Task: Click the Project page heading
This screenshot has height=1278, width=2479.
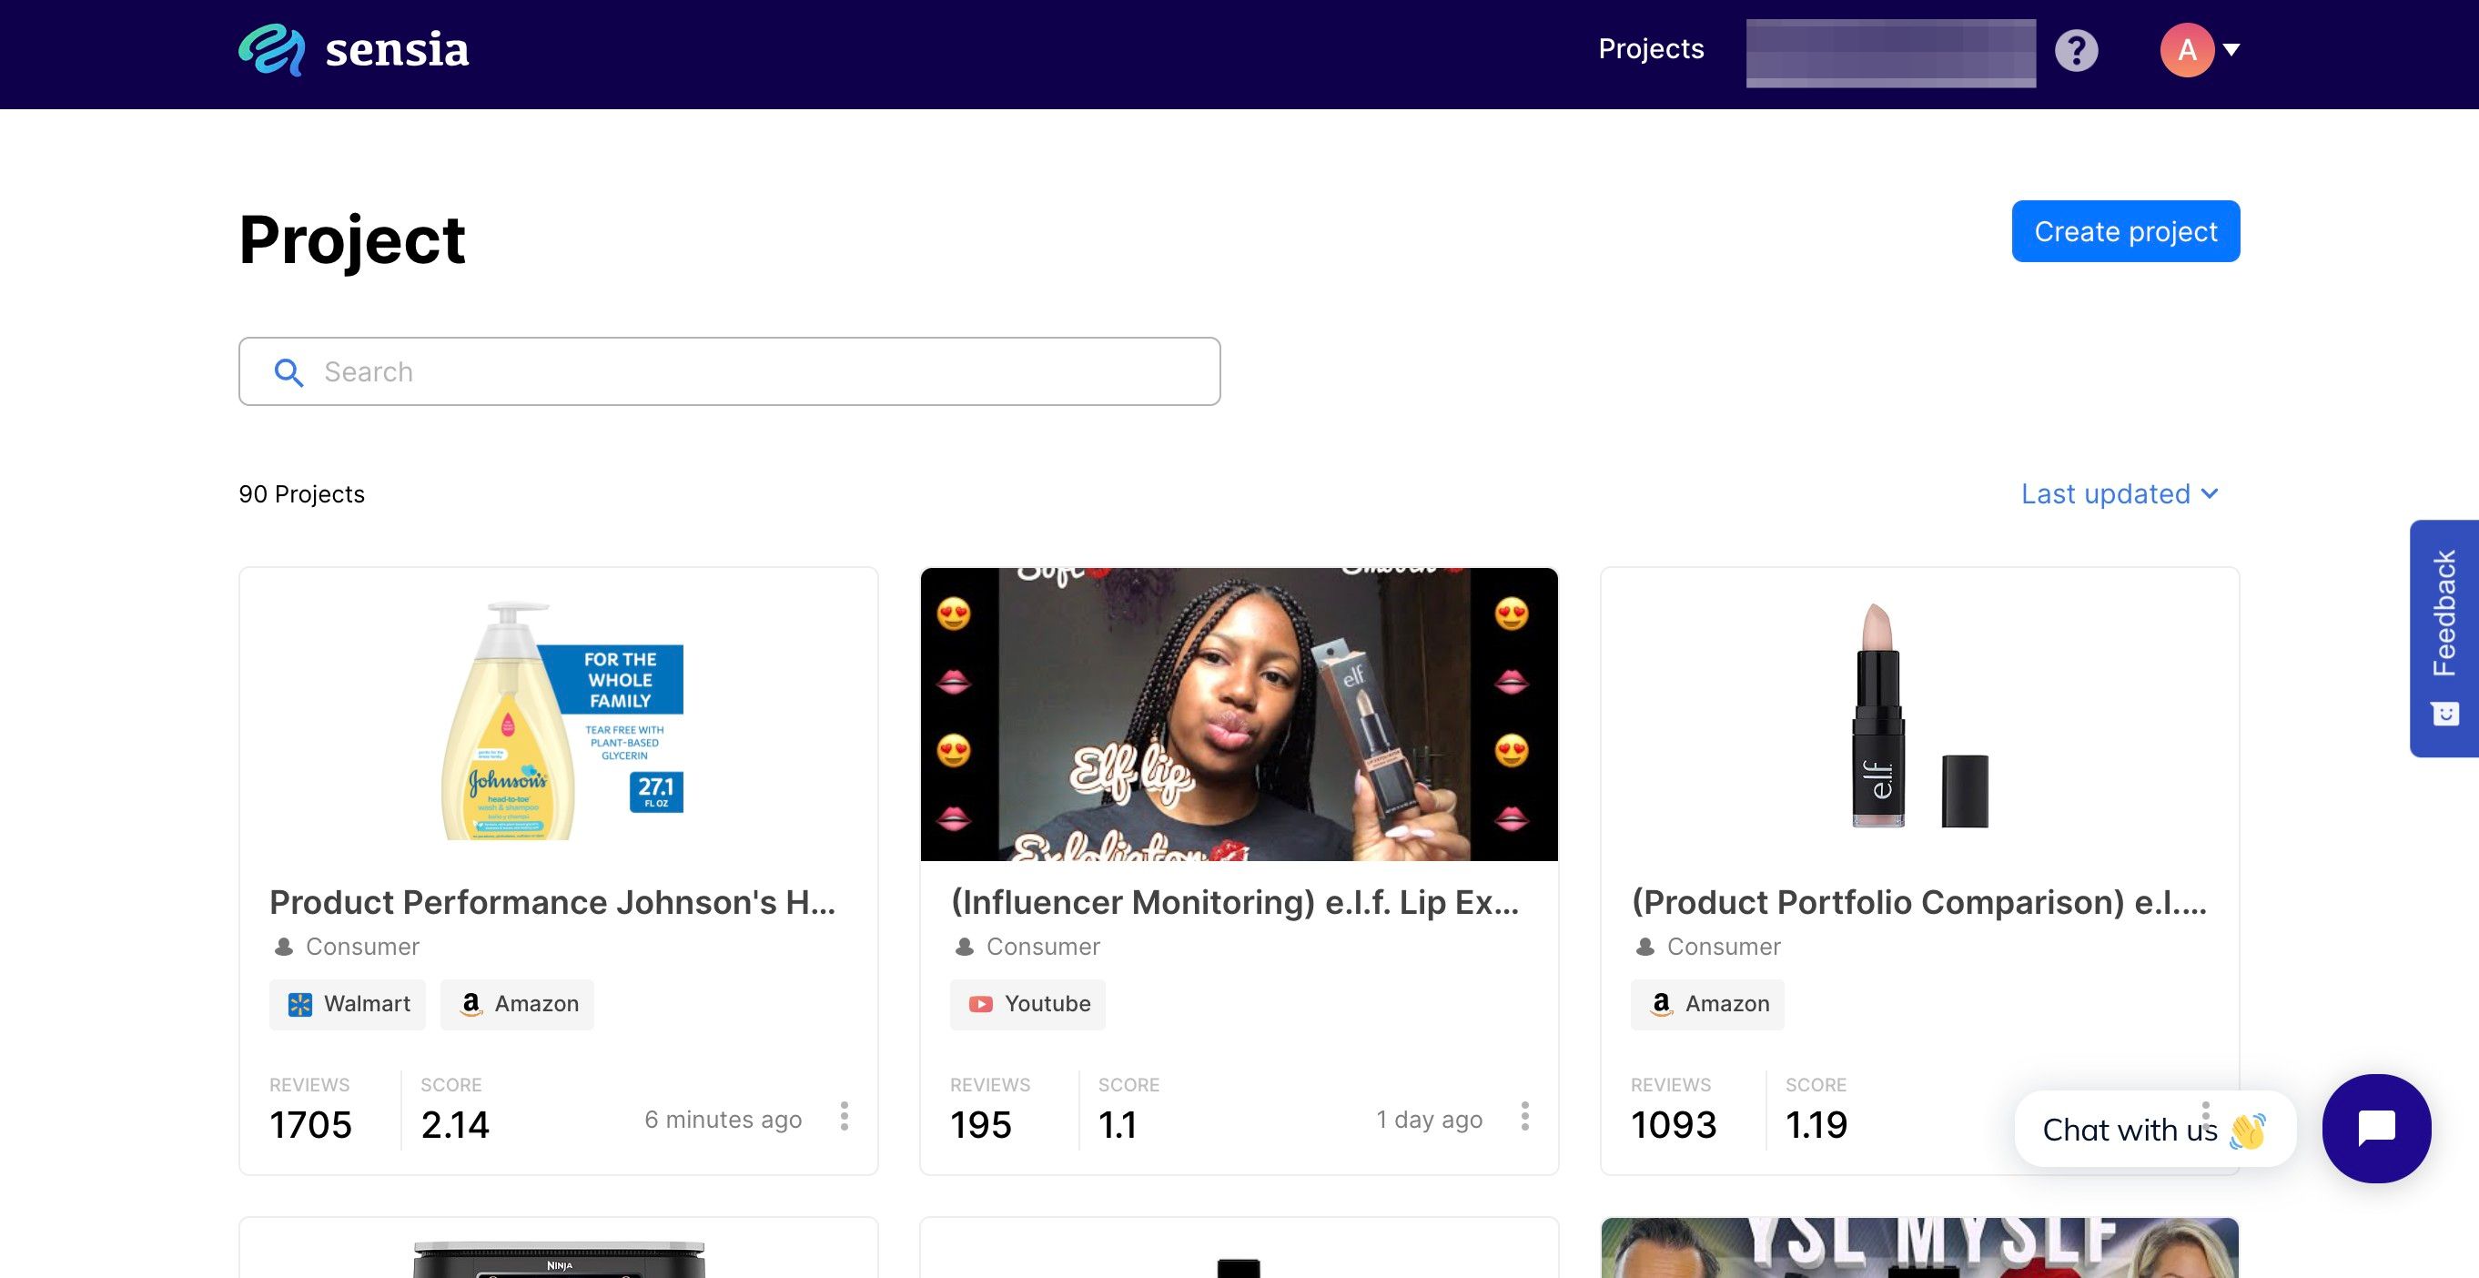Action: tap(352, 239)
